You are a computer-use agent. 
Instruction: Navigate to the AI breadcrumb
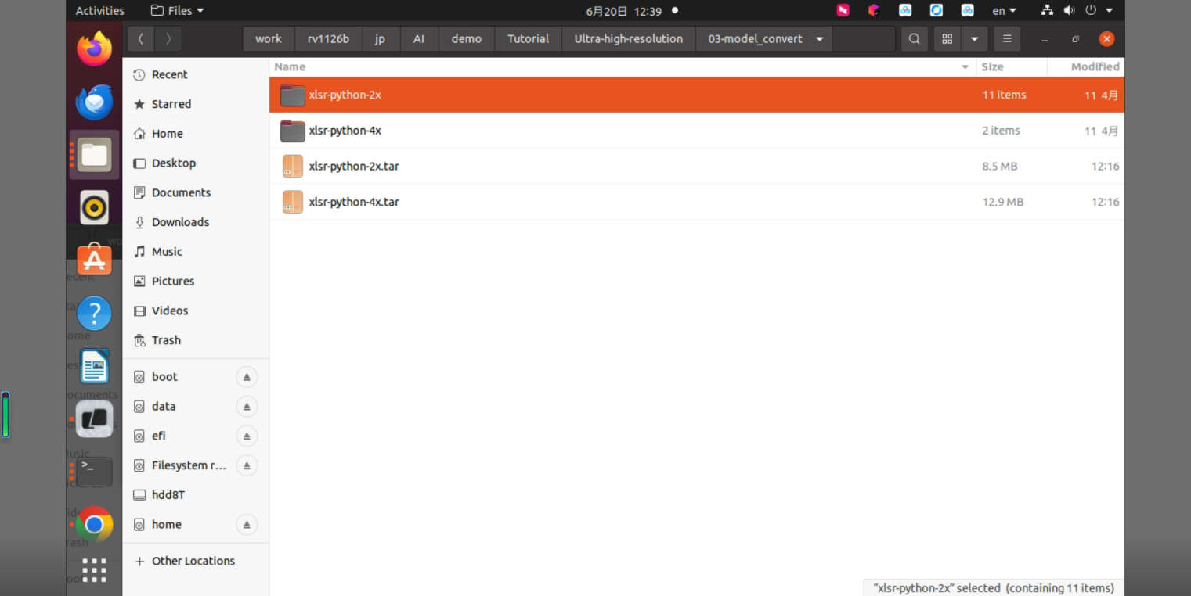[x=419, y=39]
